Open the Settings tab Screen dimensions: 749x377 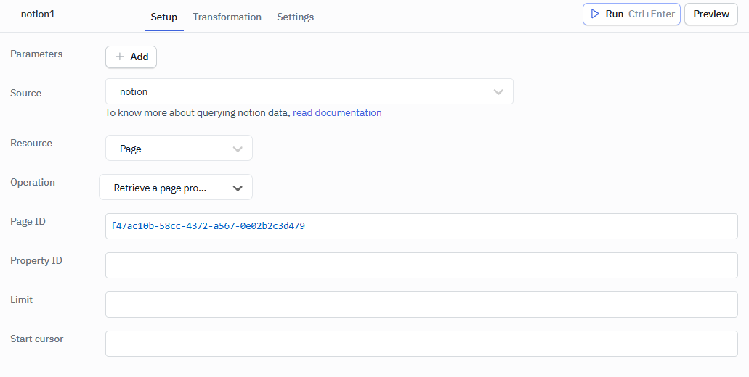click(295, 17)
